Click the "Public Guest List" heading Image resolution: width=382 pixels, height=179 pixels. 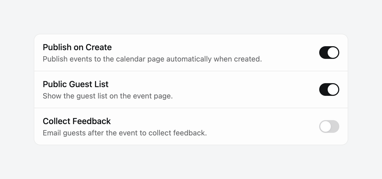pos(75,84)
